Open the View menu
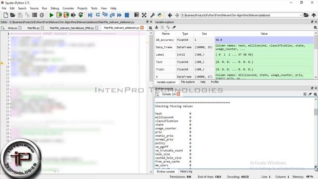 pos(104,8)
